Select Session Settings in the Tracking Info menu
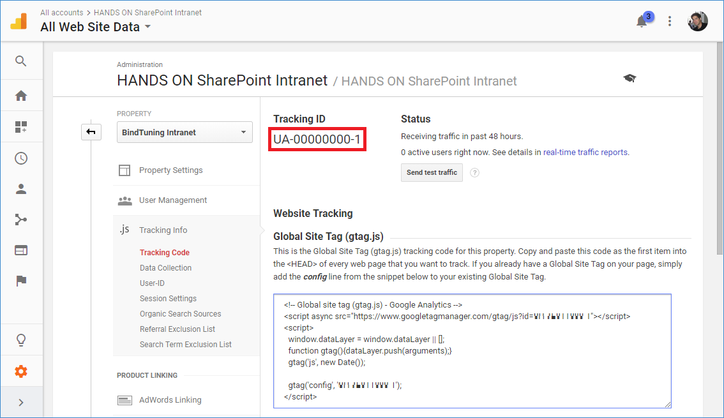The height and width of the screenshot is (418, 724). click(167, 298)
